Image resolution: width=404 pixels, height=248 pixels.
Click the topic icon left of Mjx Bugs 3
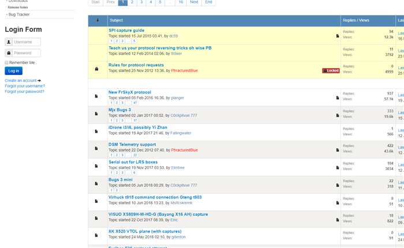click(96, 114)
